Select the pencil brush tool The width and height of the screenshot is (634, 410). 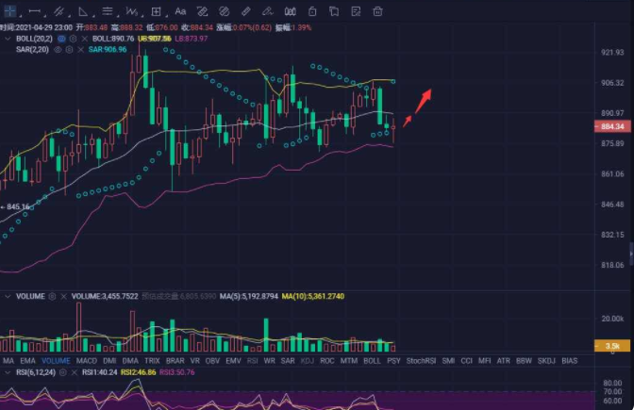click(x=268, y=11)
